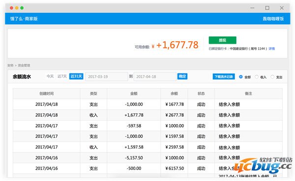This screenshot has height=181, width=295.
Task: Click the 资金管理 breadcrumb item
Action: click(x=24, y=65)
